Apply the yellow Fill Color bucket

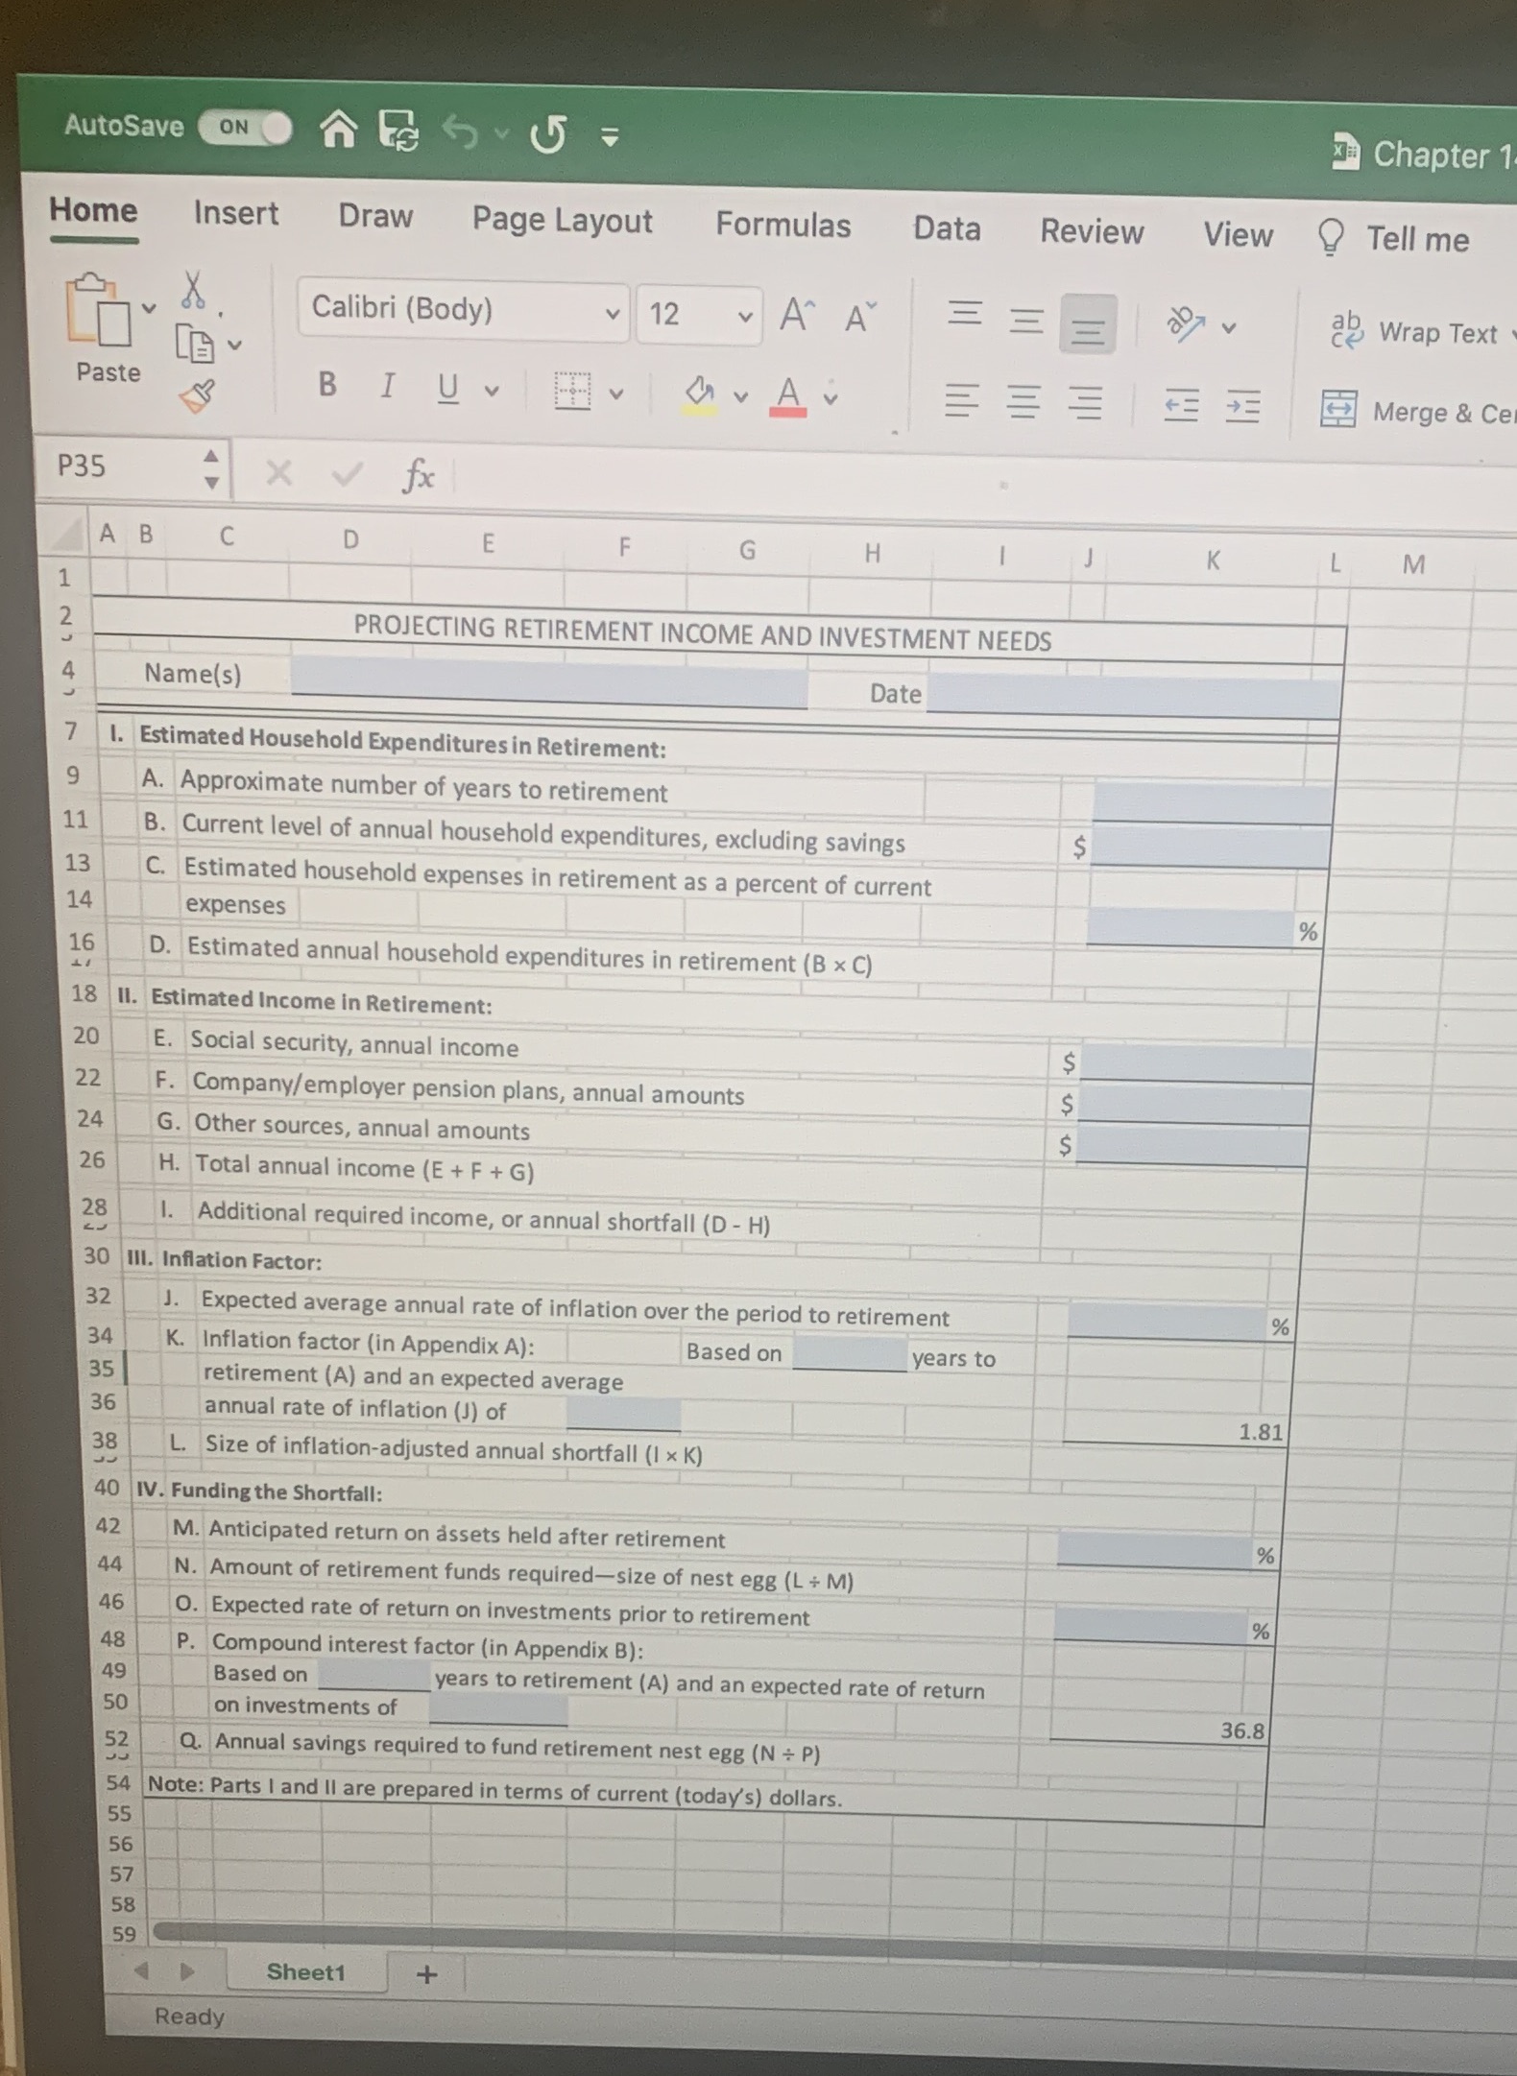pyautogui.click(x=700, y=394)
